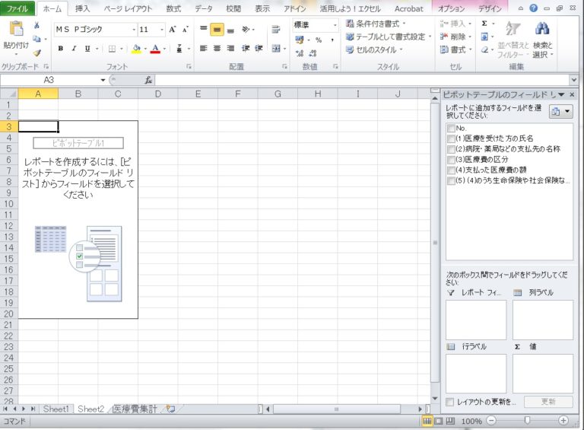Viewport: 584px width, 430px height.
Task: Check the No. field checkbox
Action: pos(451,129)
